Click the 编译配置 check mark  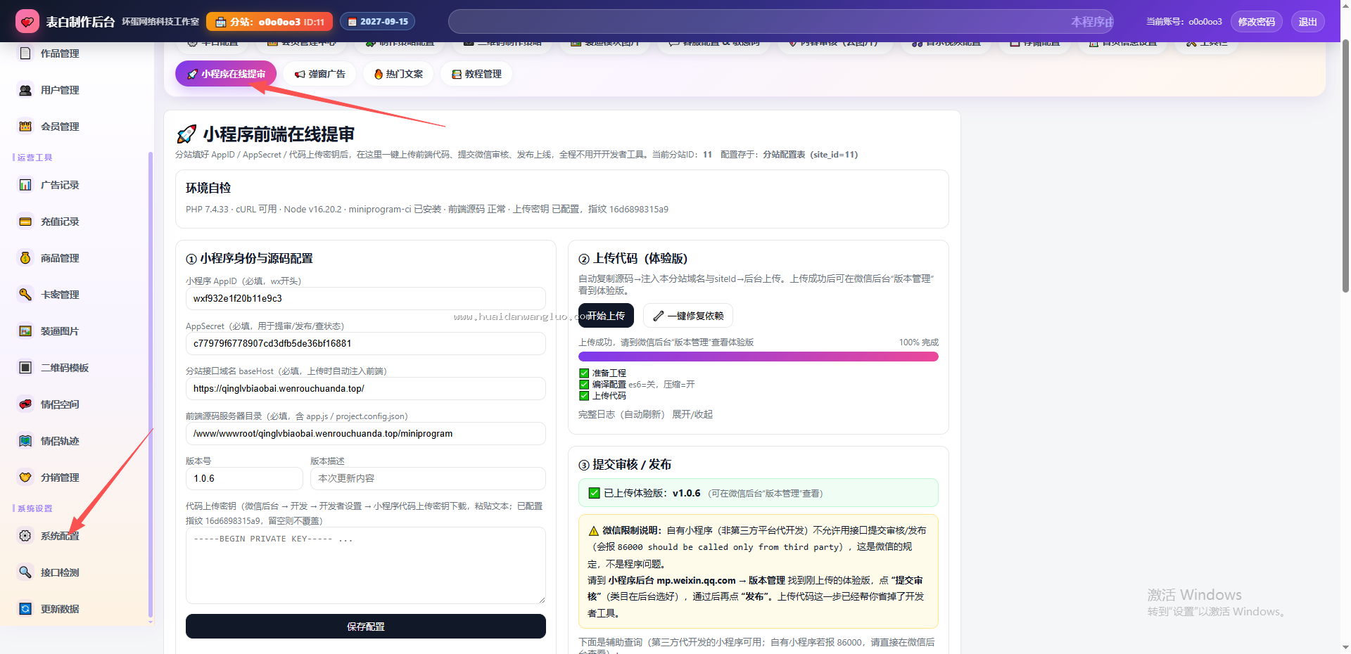point(584,385)
